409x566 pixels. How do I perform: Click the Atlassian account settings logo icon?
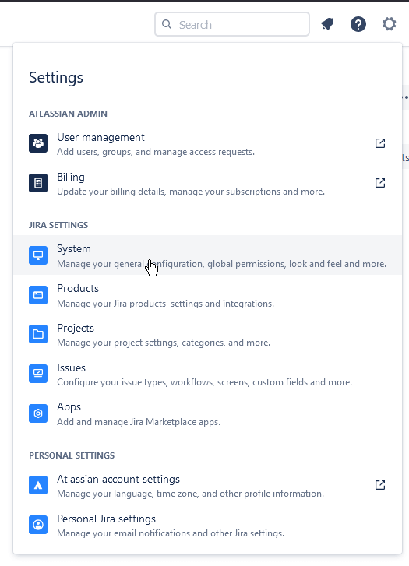(x=38, y=485)
